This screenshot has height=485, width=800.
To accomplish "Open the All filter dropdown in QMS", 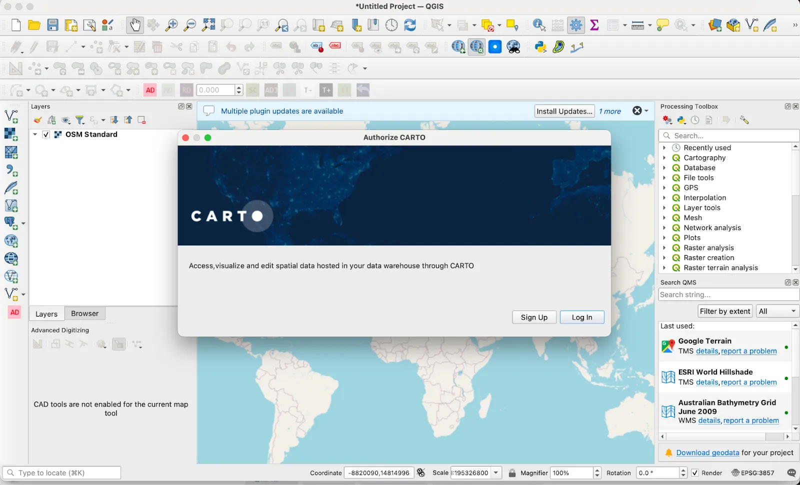I will pyautogui.click(x=777, y=311).
